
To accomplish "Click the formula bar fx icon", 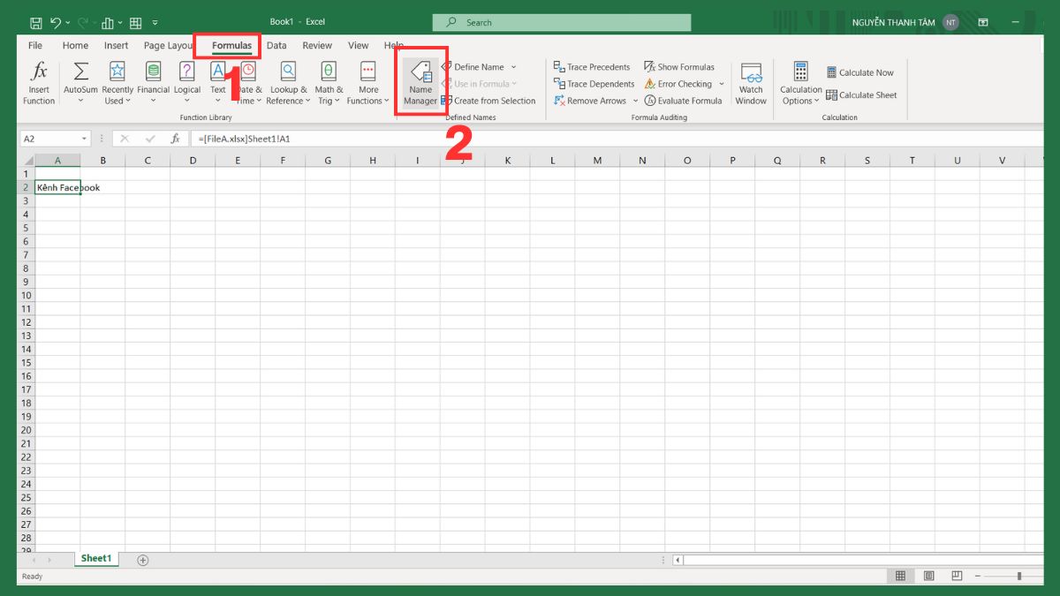I will [x=175, y=139].
